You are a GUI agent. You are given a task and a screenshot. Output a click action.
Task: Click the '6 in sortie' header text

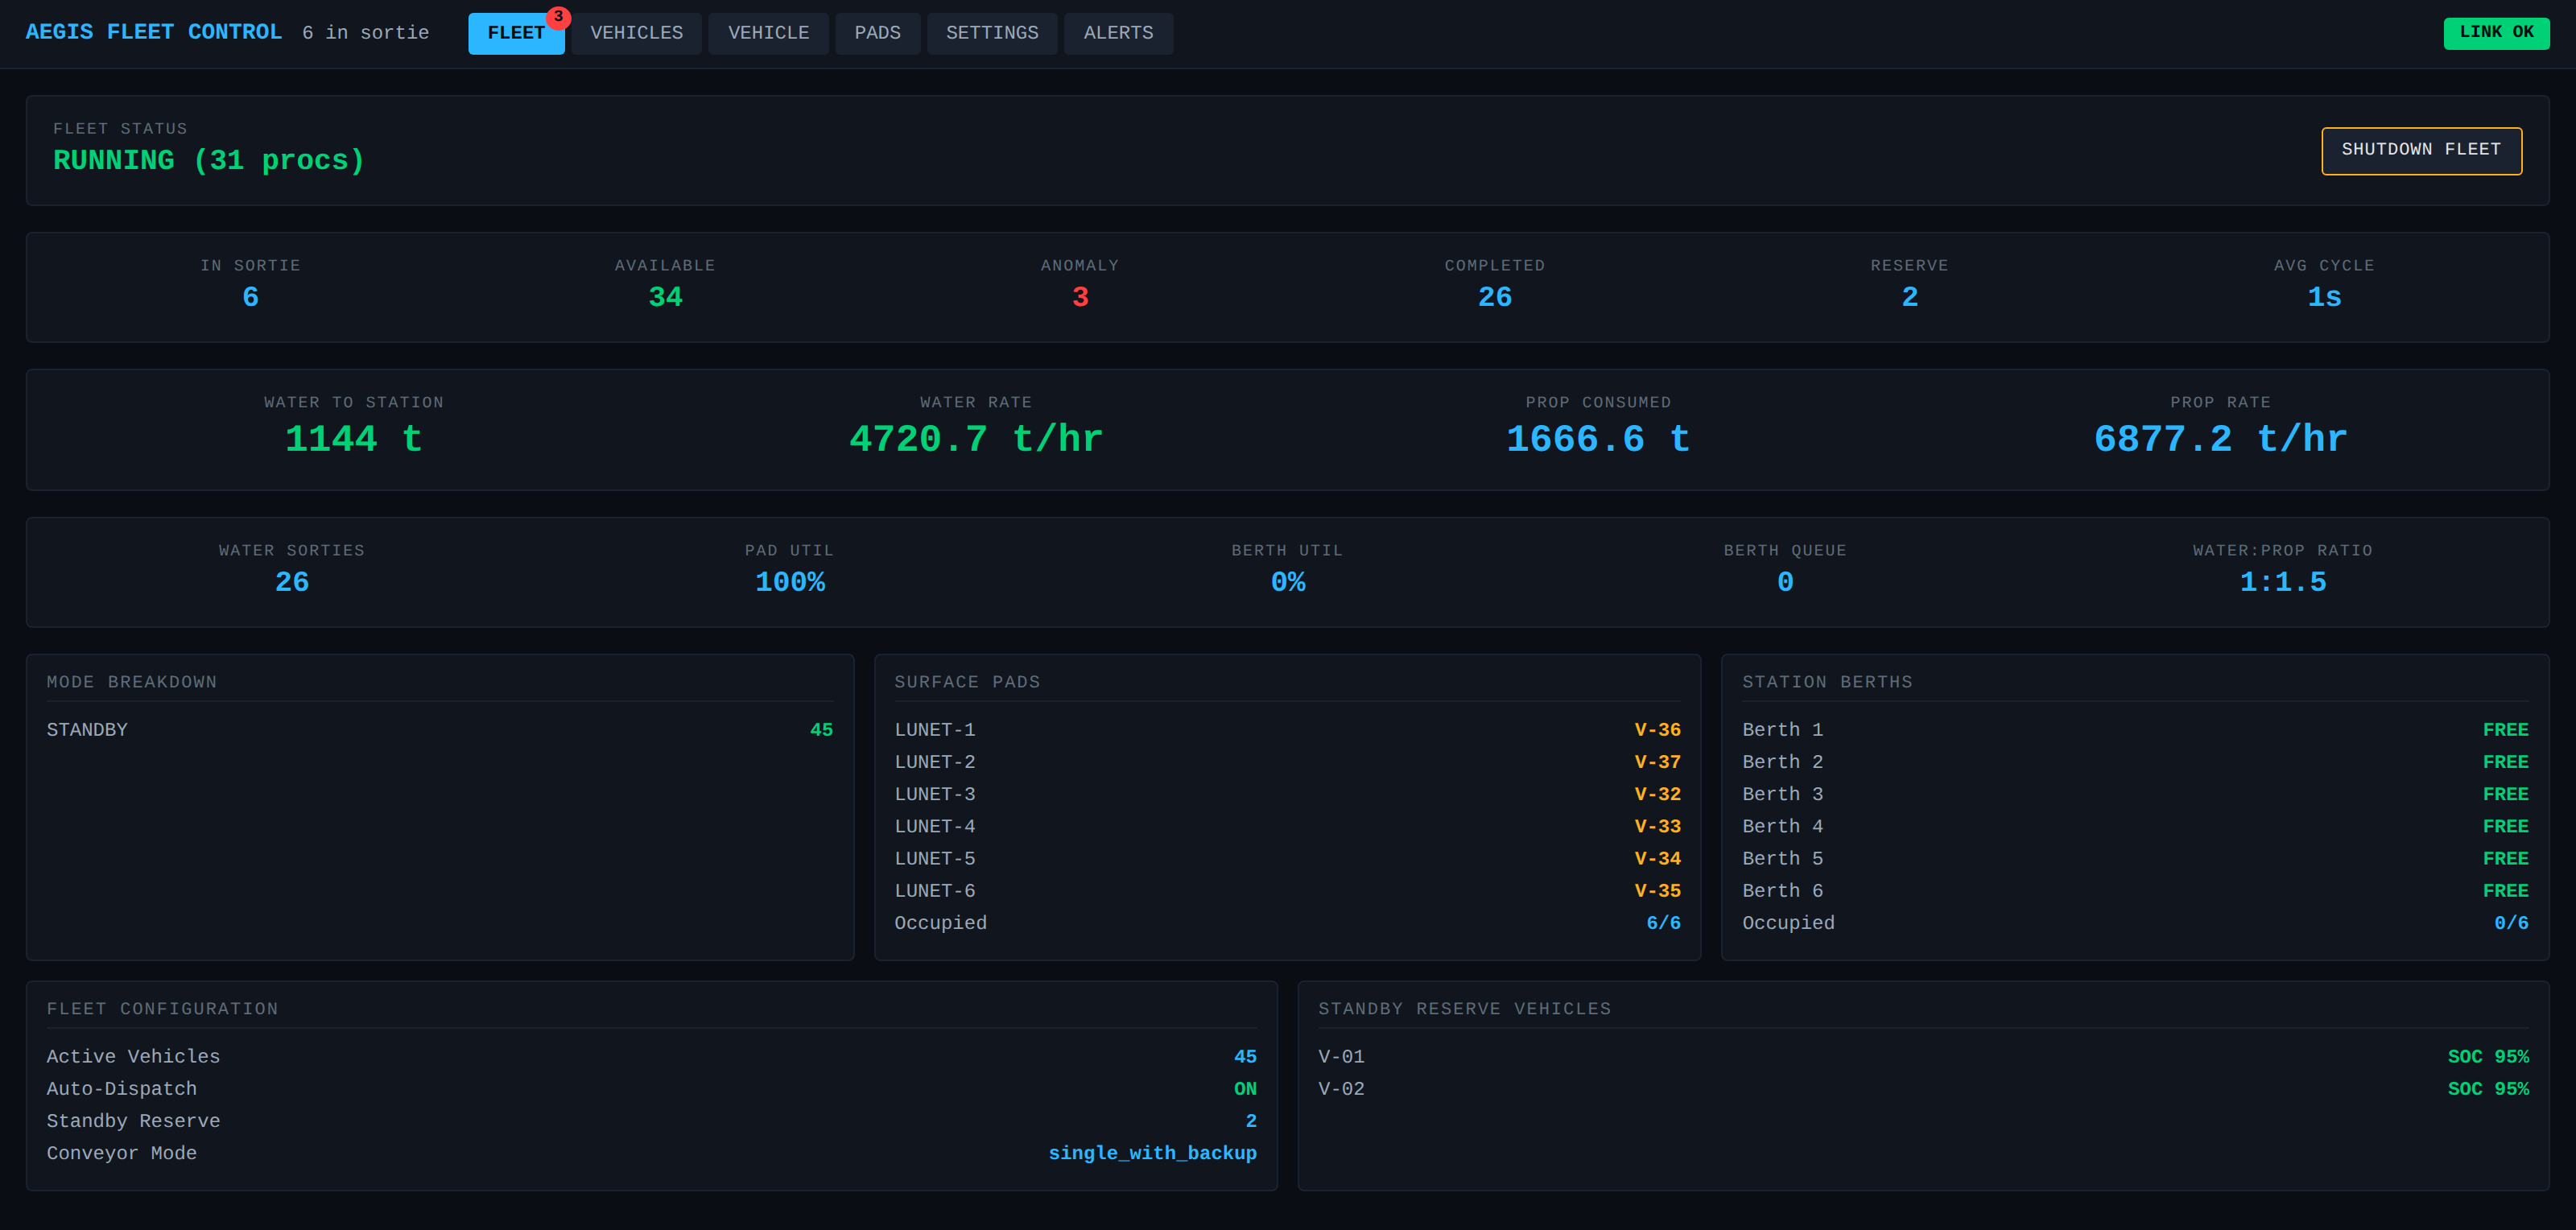tap(366, 33)
